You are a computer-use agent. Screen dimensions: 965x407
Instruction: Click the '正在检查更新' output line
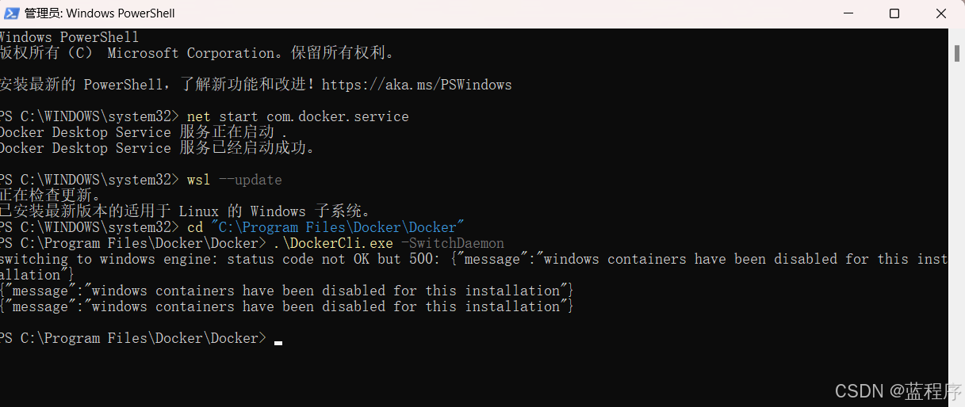click(51, 196)
